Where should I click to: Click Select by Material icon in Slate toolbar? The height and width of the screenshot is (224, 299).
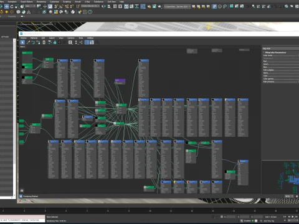(x=97, y=42)
